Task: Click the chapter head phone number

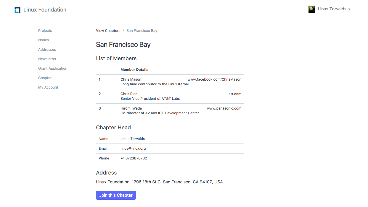Action: [134, 158]
